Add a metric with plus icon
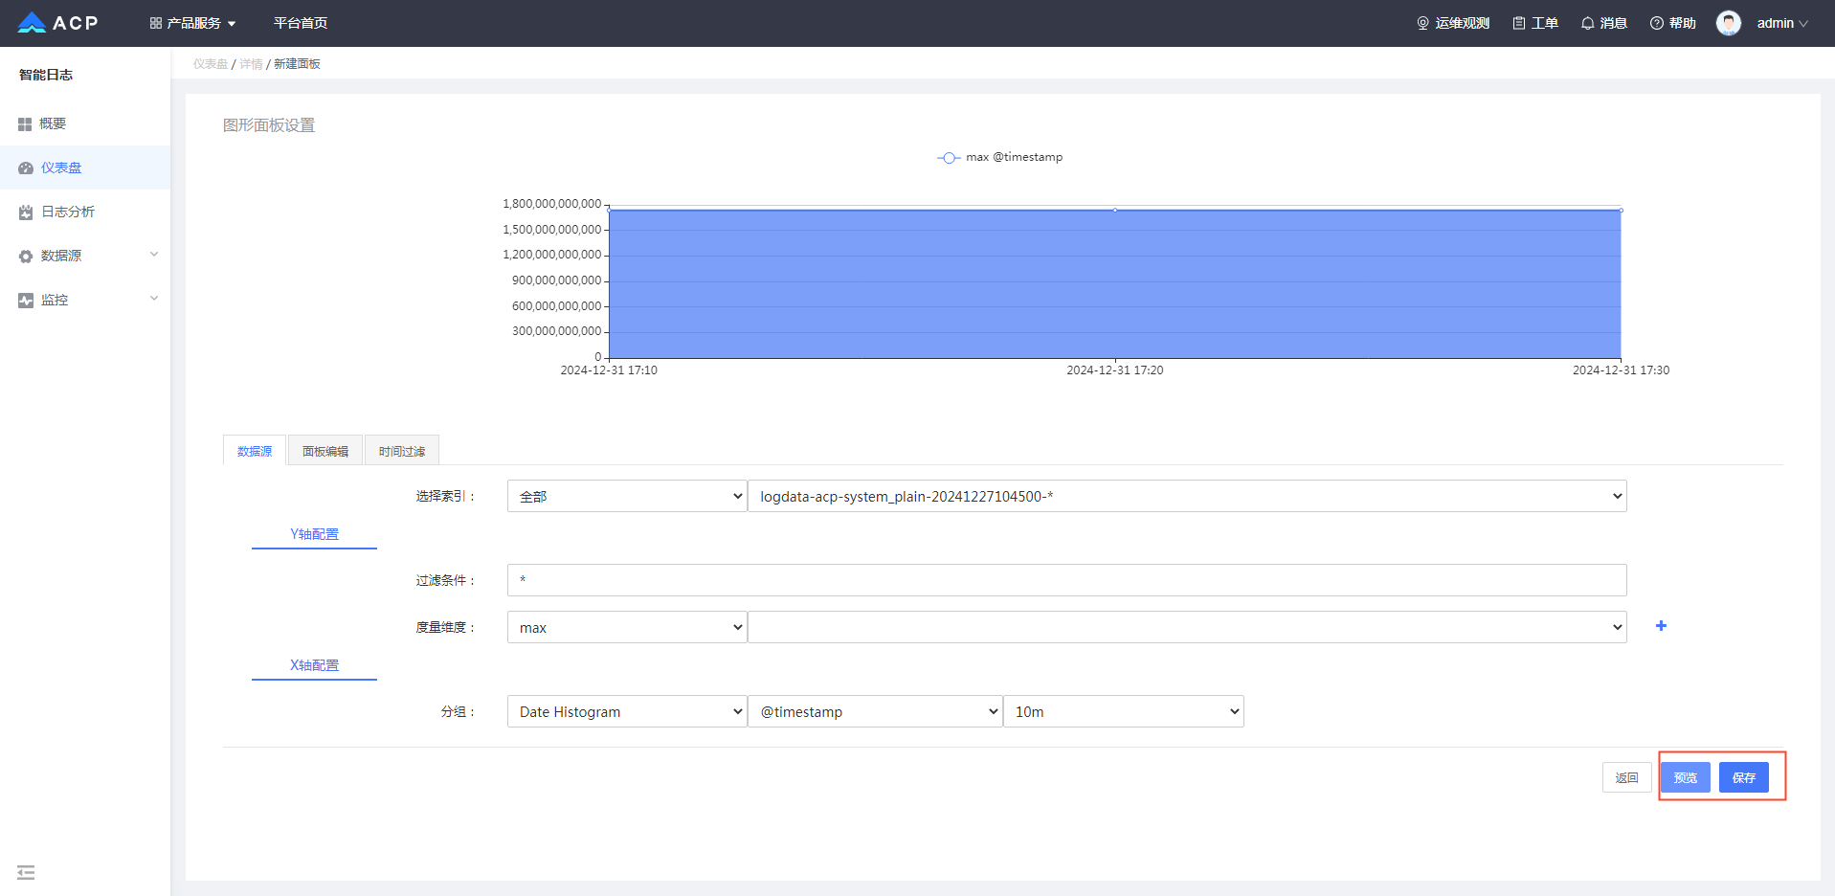This screenshot has width=1835, height=896. (x=1661, y=626)
